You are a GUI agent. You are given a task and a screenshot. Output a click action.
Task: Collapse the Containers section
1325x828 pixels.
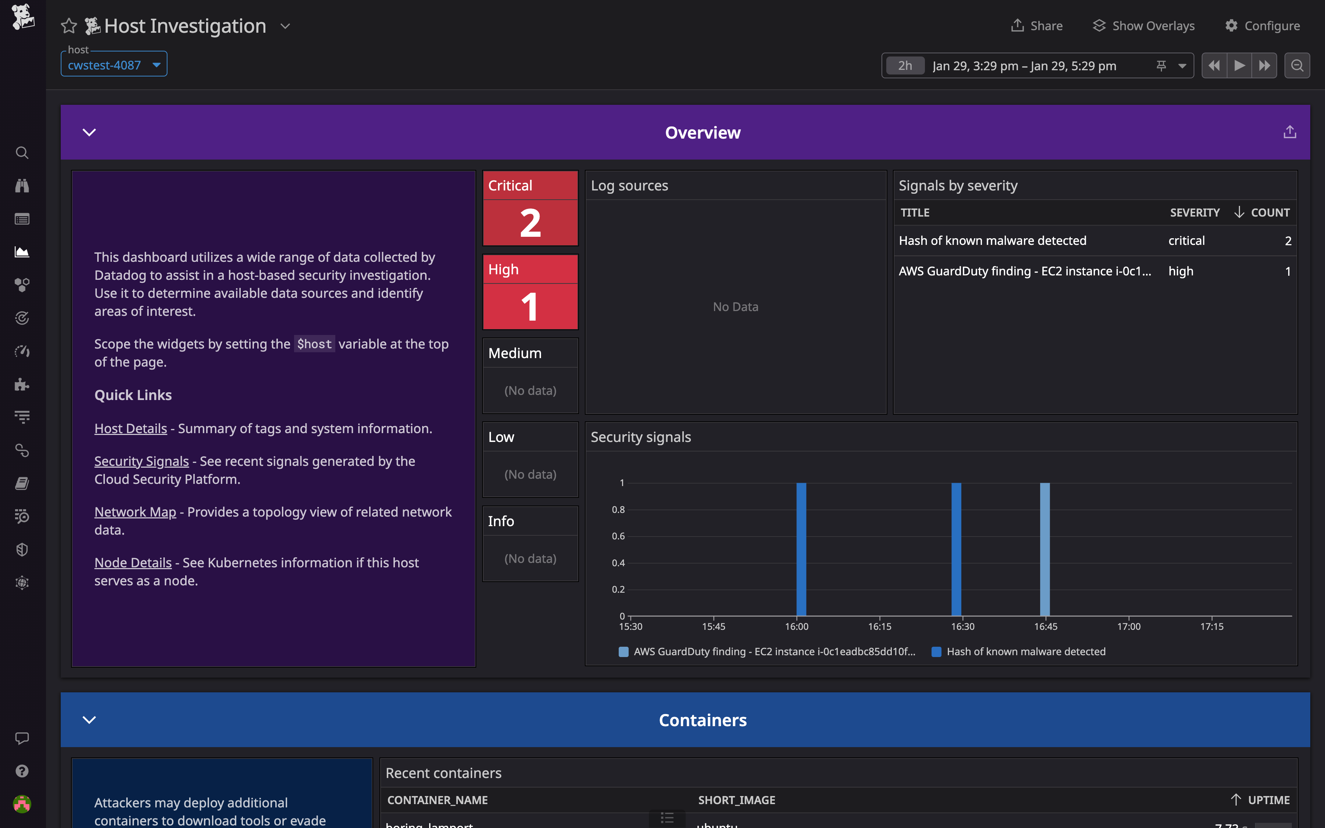tap(89, 720)
